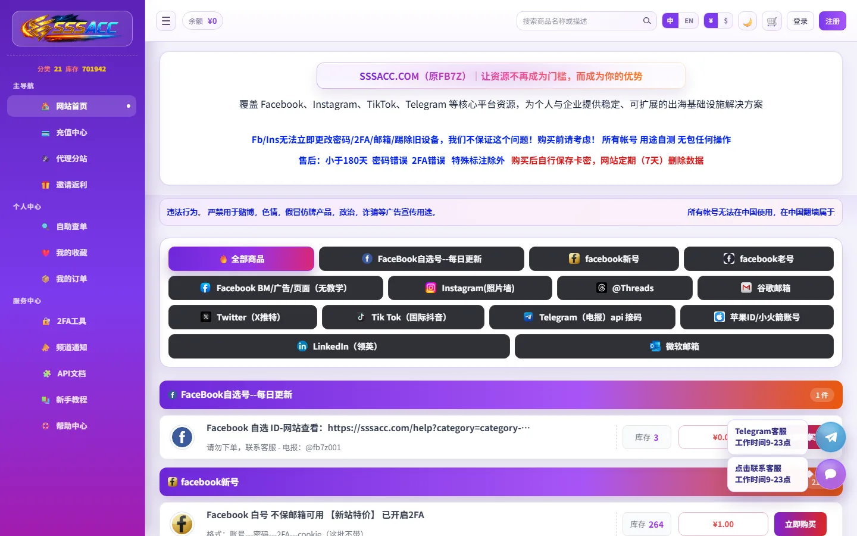The image size is (857, 536).
Task: Open Telegram customer service floating icon
Action: 831,437
